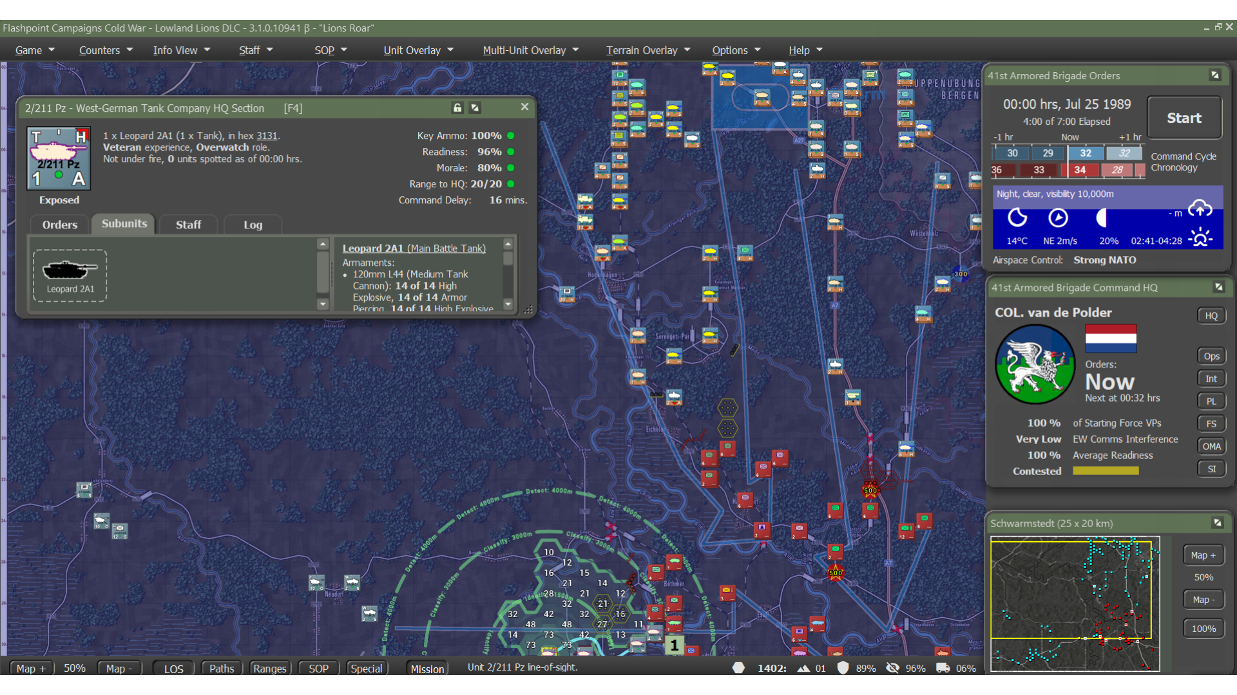Open the Terrain Overlay dropdown
The height and width of the screenshot is (695, 1237).
(647, 50)
